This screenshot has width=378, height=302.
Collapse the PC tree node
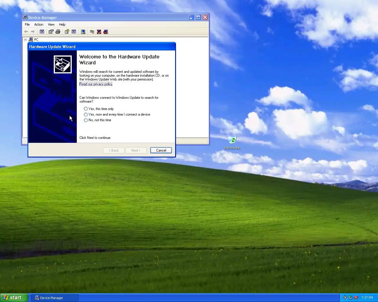25,40
